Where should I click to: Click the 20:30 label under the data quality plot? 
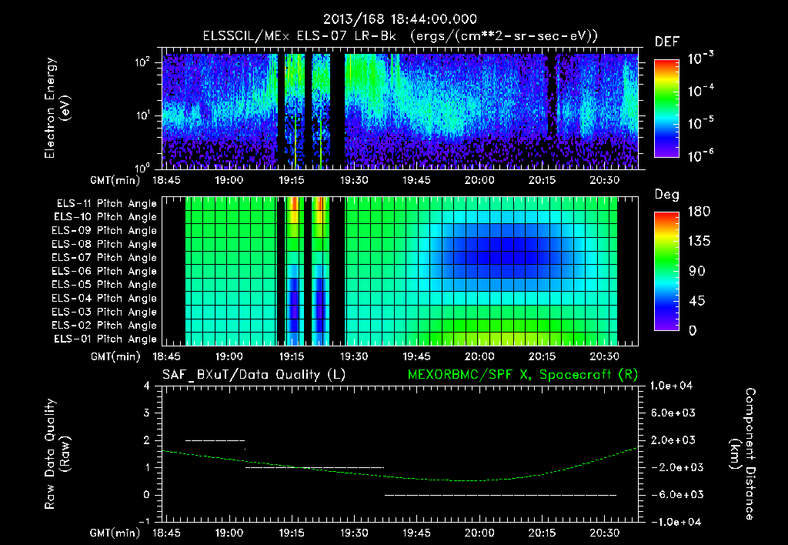tap(604, 533)
